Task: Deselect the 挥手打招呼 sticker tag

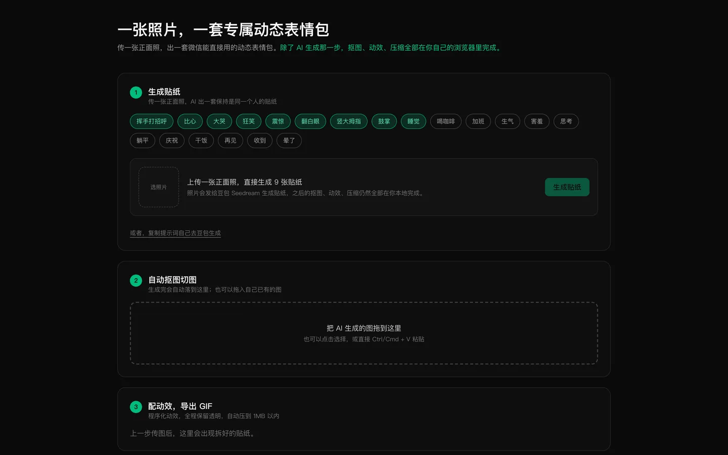Action: (x=152, y=121)
